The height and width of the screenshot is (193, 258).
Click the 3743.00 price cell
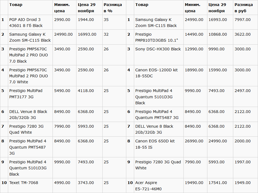pos(86,183)
